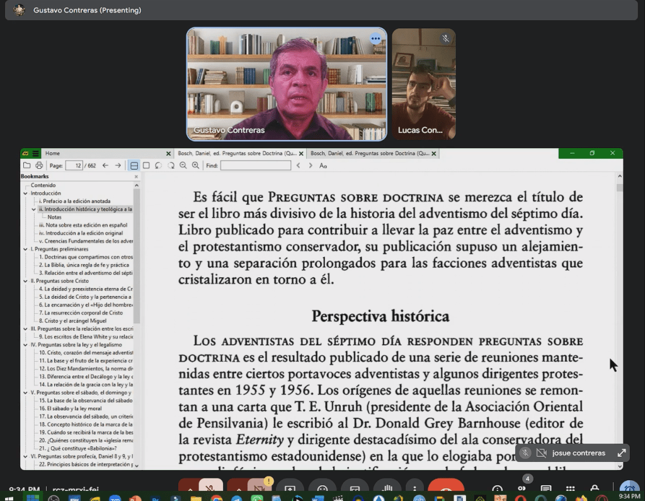Collapse the 'ii. Introducción histórica y teológica' entry
645x501 pixels.
tap(33, 209)
